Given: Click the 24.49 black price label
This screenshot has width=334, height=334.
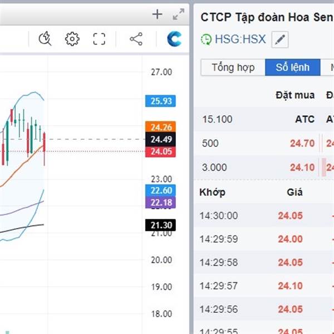Looking at the screenshot, I should tap(160, 139).
